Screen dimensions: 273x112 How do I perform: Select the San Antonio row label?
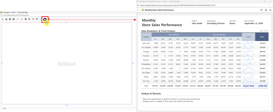coord(146,68)
